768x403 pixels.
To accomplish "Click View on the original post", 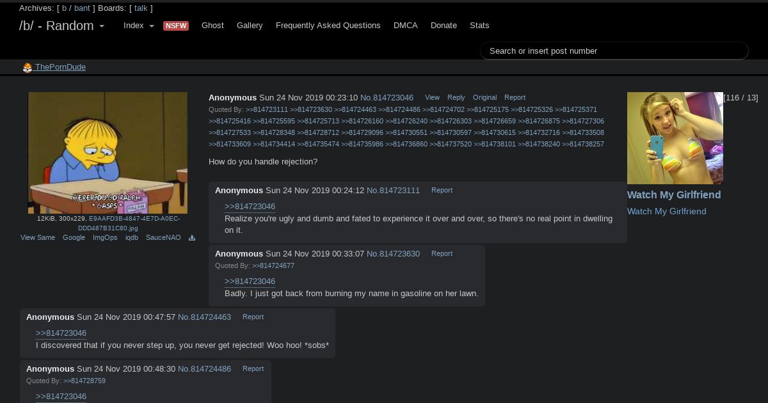I will coord(432,97).
